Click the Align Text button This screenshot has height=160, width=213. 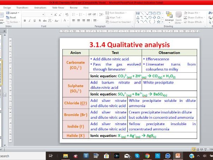115,17
